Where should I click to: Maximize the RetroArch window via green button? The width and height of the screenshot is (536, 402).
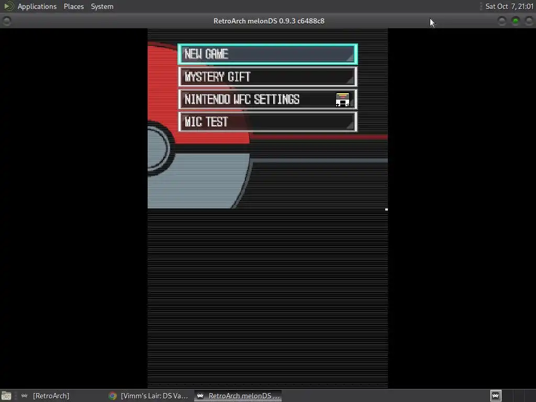[x=515, y=21]
